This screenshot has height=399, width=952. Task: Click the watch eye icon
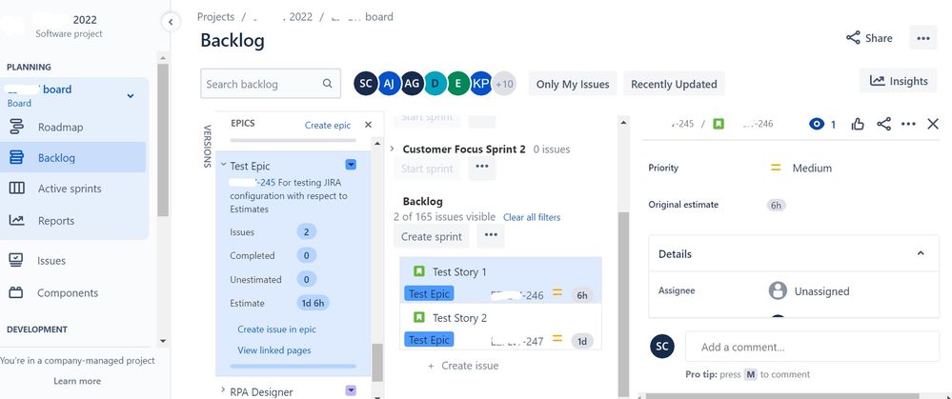pyautogui.click(x=817, y=125)
